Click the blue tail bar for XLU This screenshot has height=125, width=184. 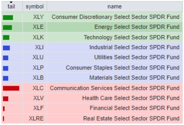pos(6,58)
